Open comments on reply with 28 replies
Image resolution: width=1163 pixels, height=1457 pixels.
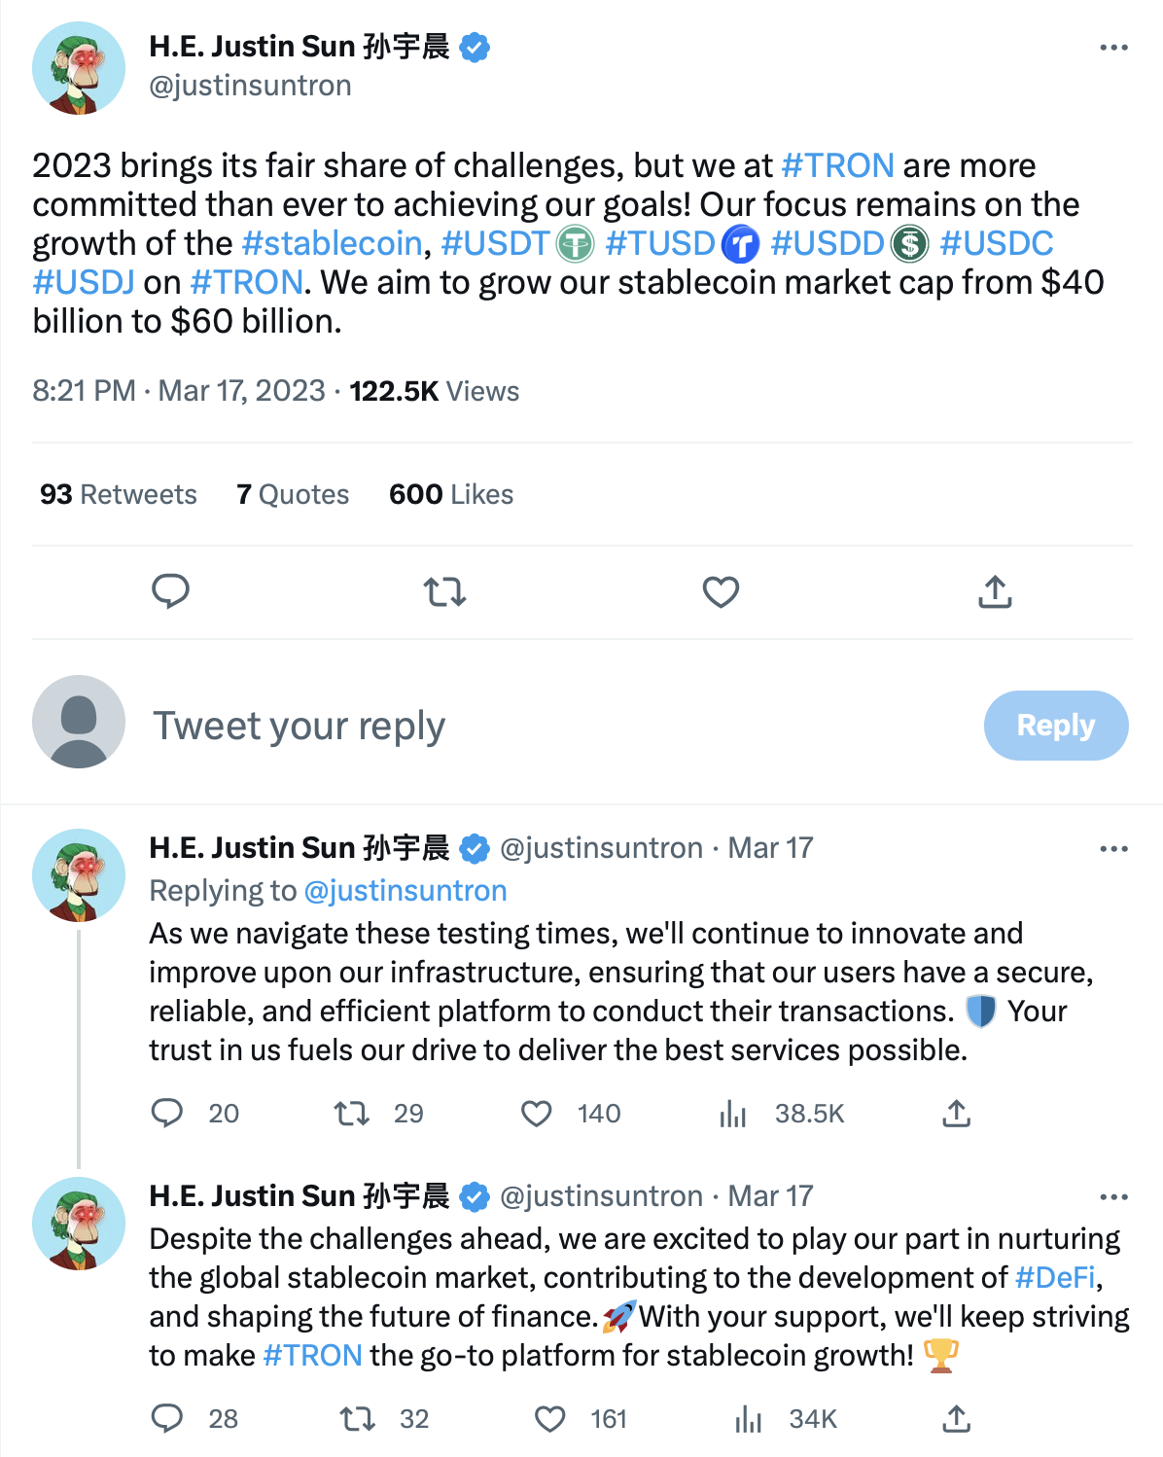[x=167, y=1419]
